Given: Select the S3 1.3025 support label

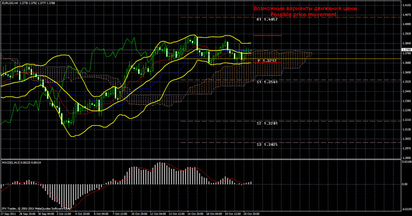Looking at the screenshot, I should [267, 144].
